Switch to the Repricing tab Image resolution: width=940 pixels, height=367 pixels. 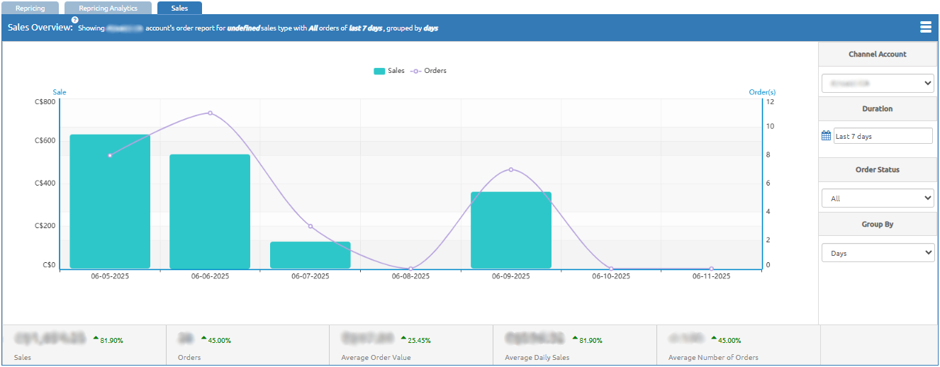coord(30,9)
